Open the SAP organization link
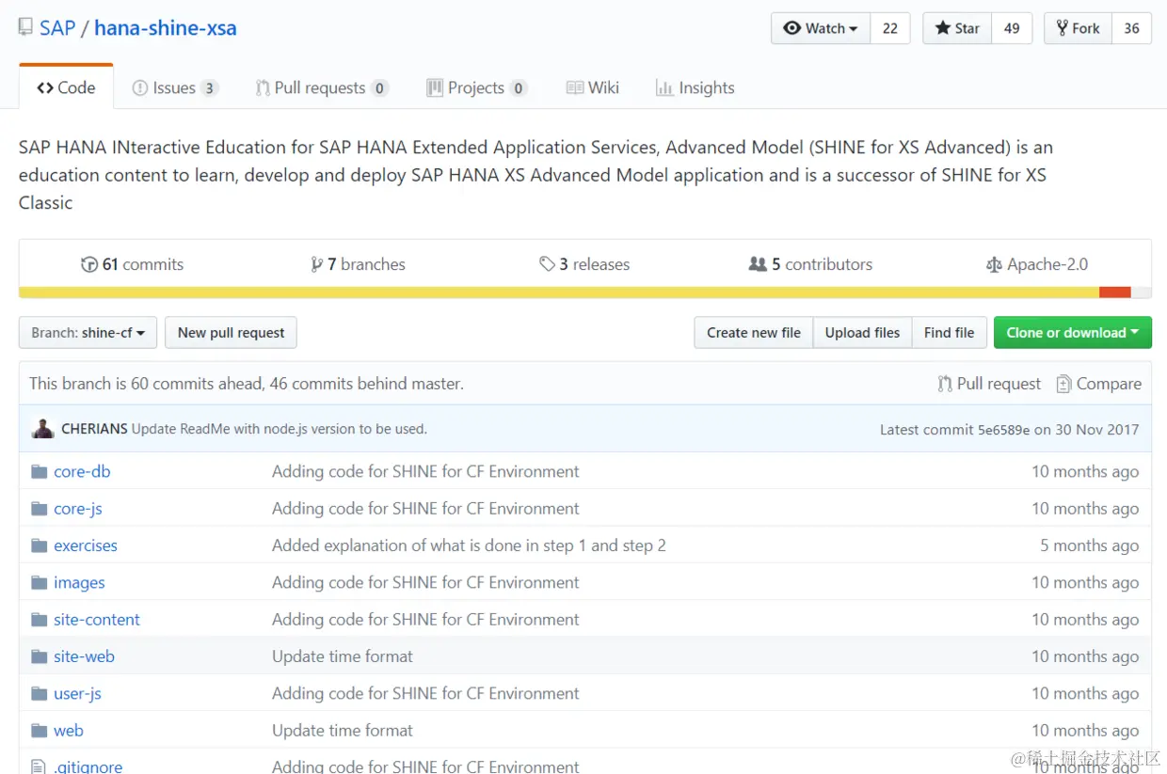 57,28
